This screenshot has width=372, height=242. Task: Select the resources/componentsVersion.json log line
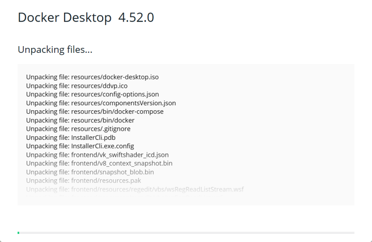tap(101, 103)
